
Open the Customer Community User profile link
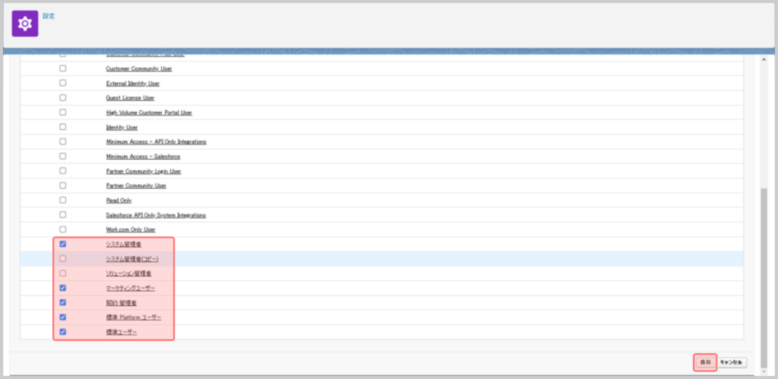click(x=139, y=69)
